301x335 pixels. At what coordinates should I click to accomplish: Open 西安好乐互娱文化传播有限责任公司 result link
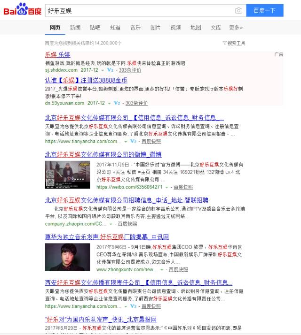coord(139,282)
